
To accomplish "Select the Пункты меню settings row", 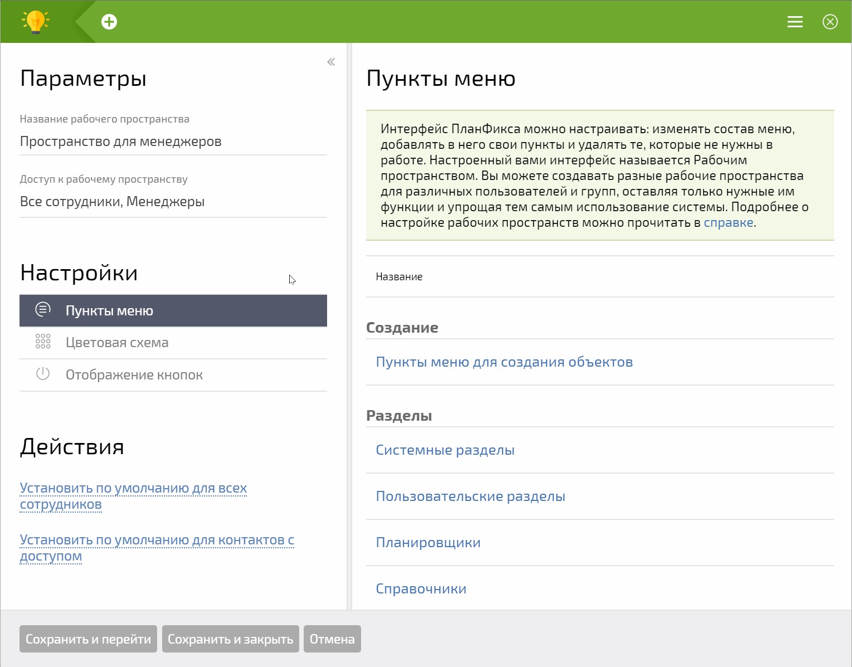I will tap(173, 310).
